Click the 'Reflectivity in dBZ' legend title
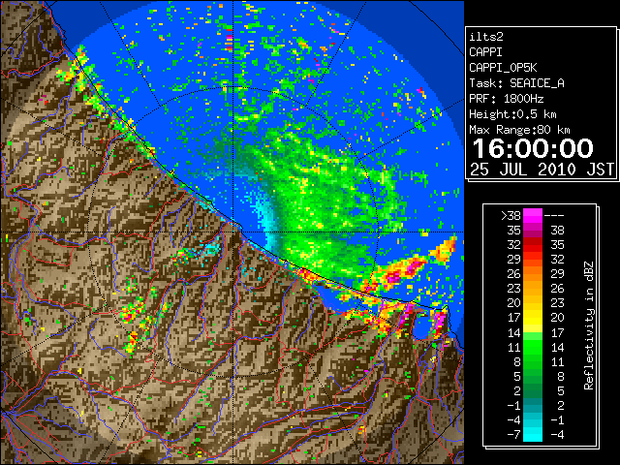Screen dimensions: 620x465 [x=588, y=325]
